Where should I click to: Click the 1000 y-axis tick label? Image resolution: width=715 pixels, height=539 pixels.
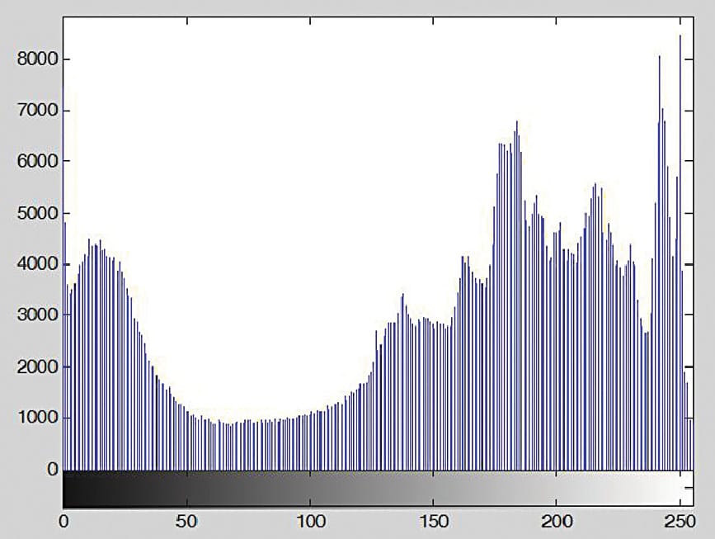click(35, 418)
